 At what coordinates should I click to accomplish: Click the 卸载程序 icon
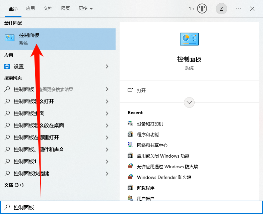pos(130,188)
